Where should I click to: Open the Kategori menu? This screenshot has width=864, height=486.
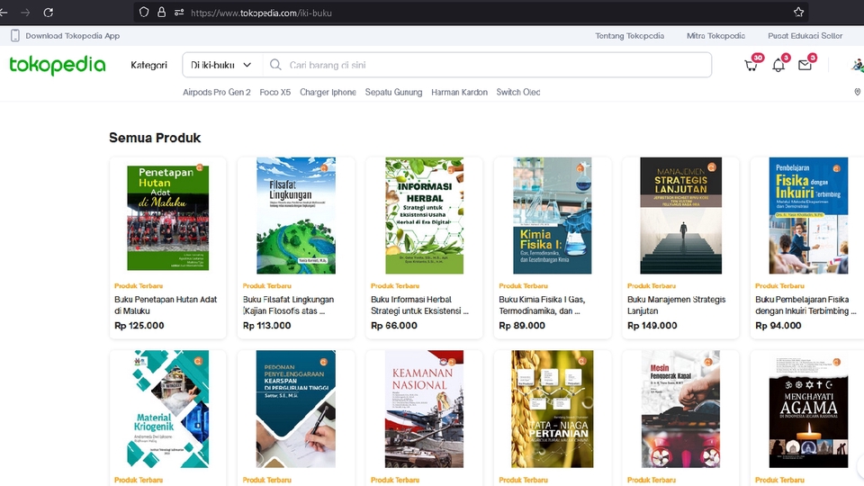(148, 65)
